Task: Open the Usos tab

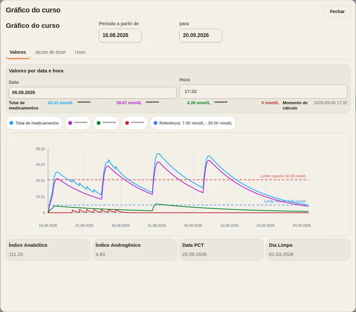Action: 80,52
